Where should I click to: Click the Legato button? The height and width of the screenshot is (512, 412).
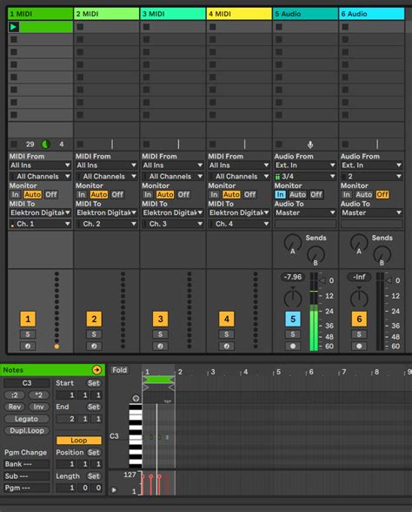point(26,419)
